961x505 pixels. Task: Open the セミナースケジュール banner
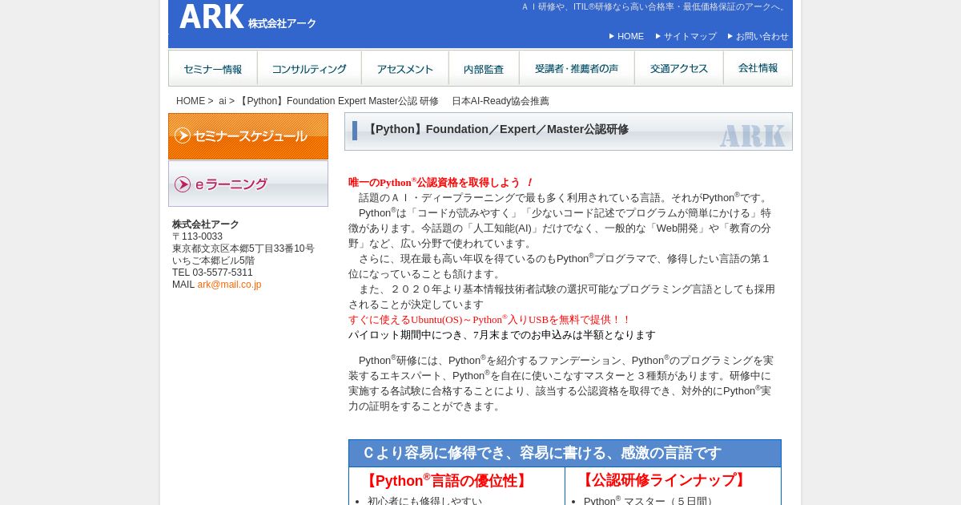tap(248, 136)
